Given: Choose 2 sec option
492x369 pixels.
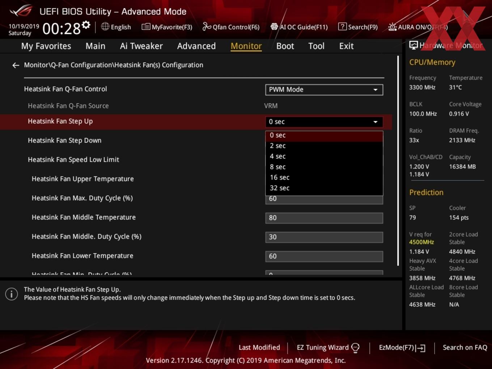Looking at the screenshot, I should (324, 146).
